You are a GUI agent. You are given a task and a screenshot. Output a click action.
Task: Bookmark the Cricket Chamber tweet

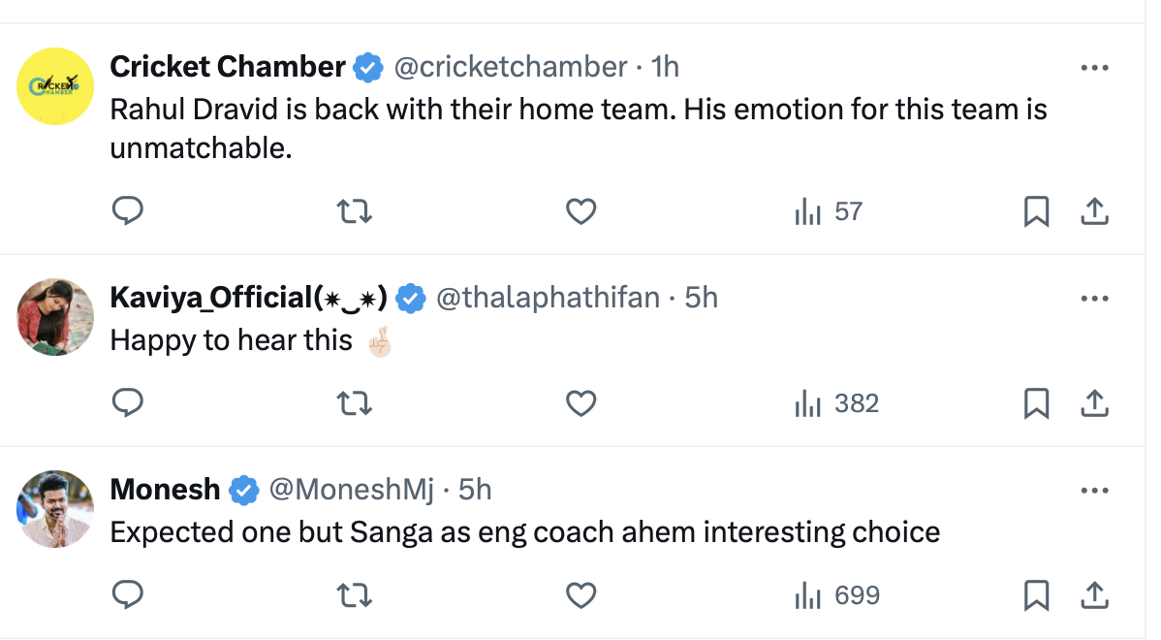1036,211
